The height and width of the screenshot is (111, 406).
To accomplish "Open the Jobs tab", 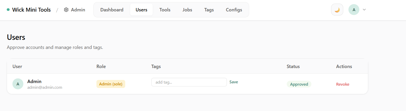I will click(x=187, y=10).
